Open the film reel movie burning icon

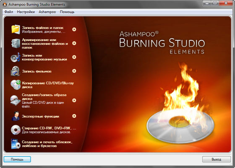coord(15,71)
